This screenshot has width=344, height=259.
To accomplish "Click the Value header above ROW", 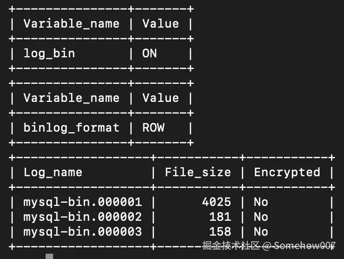I will [x=160, y=98].
